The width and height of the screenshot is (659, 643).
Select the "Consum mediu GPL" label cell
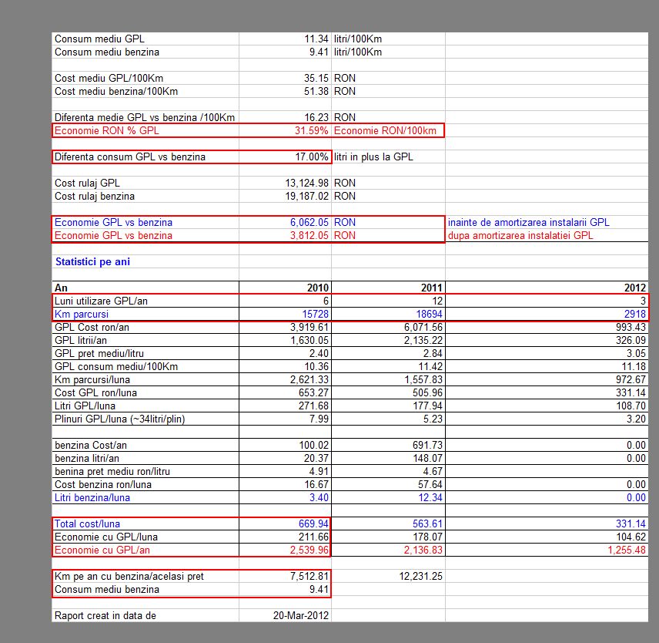[99, 39]
